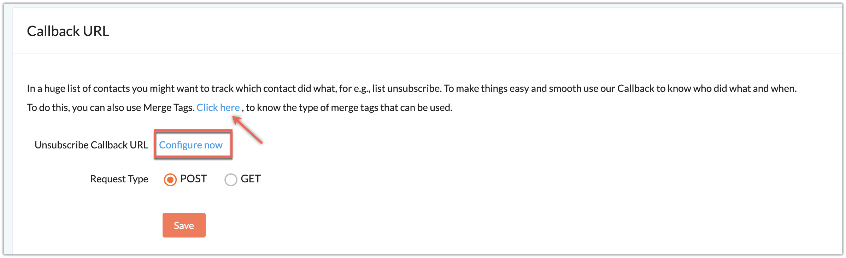Viewport: 846px width, 258px height.
Task: Click the 'Configure now' link
Action: tap(191, 145)
